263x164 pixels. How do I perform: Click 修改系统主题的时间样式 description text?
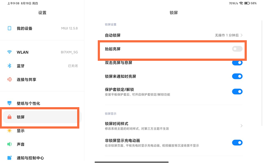click(x=137, y=129)
